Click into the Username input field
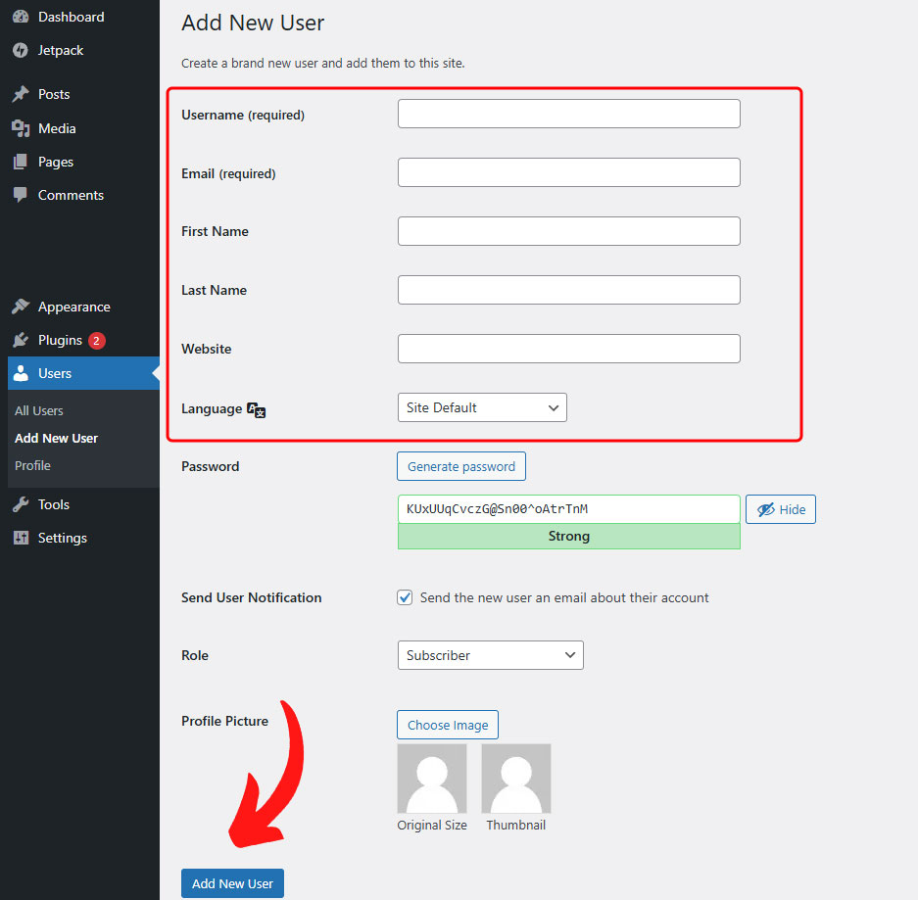Viewport: 918px width, 900px height. 568,114
